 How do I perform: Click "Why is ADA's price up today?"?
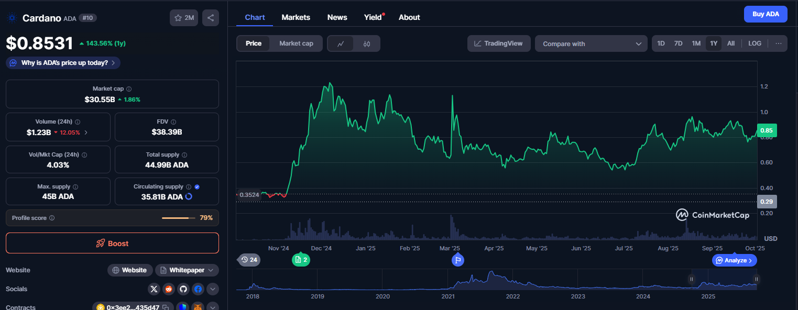click(63, 63)
